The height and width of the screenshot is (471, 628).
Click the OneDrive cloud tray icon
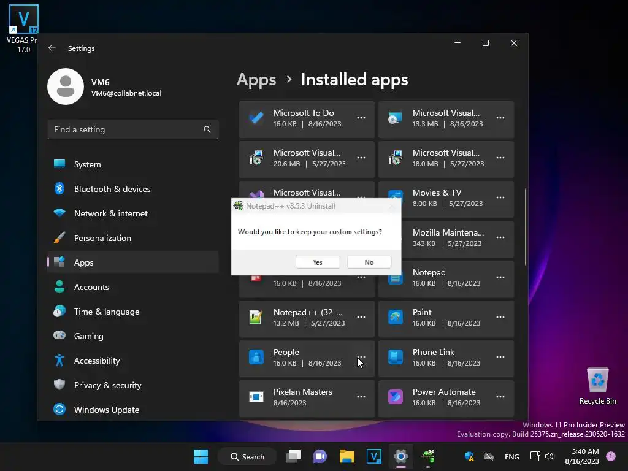[x=489, y=456]
